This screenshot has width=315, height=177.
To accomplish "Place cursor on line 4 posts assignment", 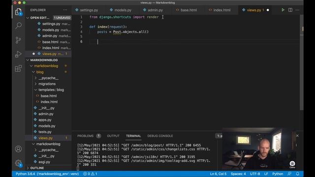I will (x=123, y=31).
